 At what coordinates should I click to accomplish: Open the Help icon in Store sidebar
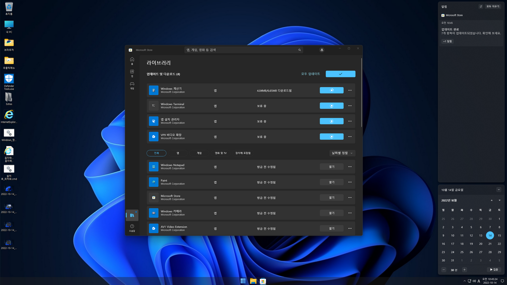tap(132, 228)
